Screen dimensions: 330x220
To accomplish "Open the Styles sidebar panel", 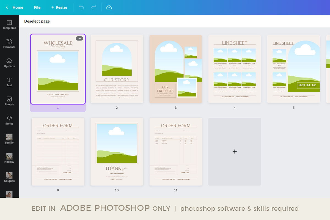I will [9, 120].
